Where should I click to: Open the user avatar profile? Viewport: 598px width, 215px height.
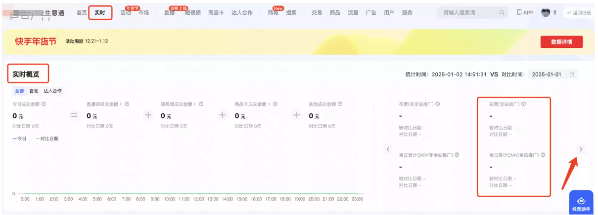coord(546,12)
